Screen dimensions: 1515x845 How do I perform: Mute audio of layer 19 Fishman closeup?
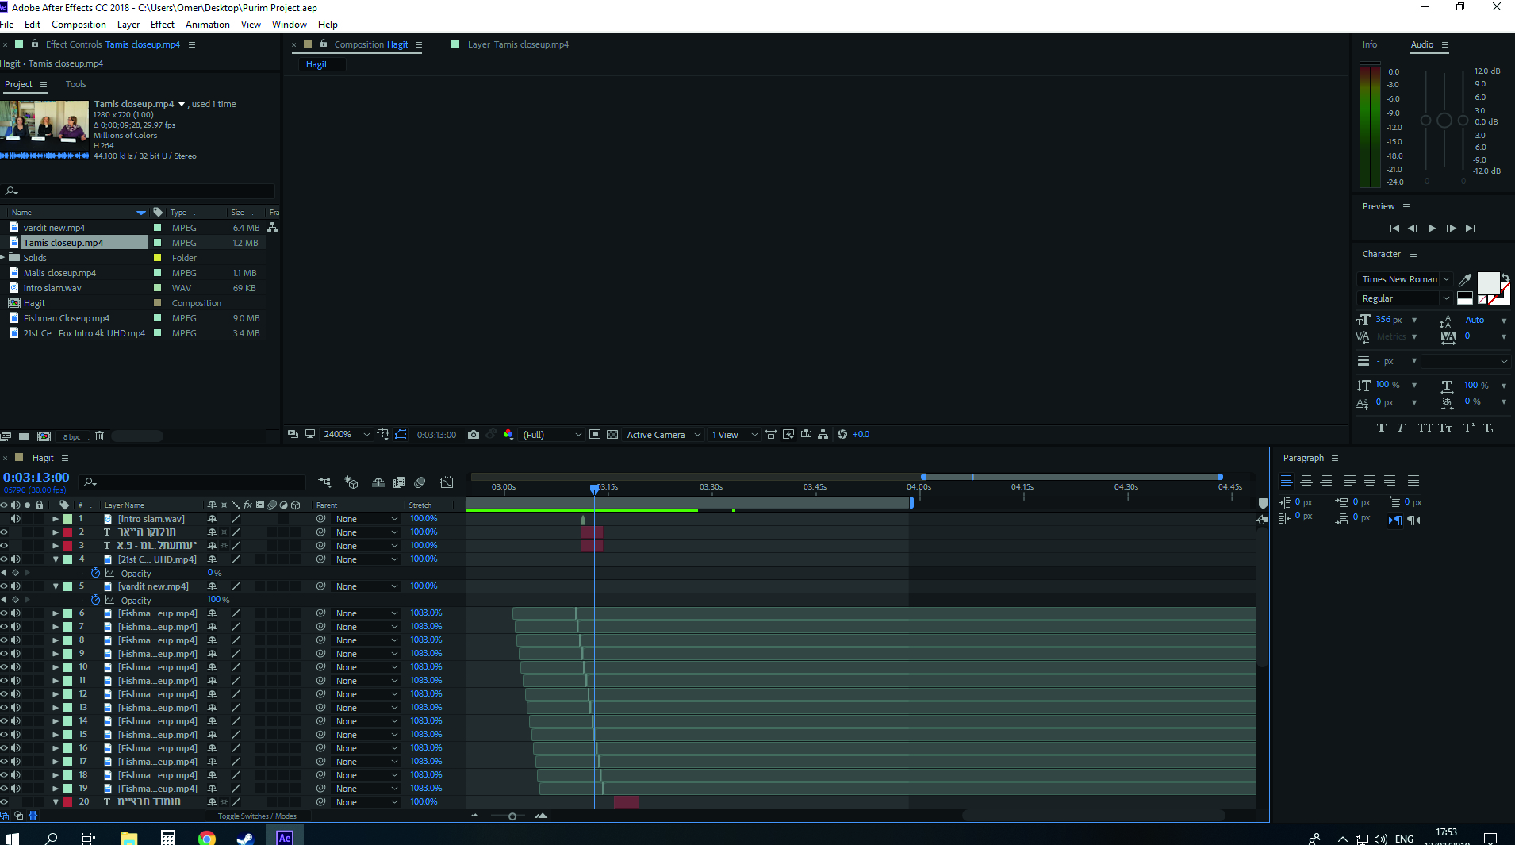(15, 789)
